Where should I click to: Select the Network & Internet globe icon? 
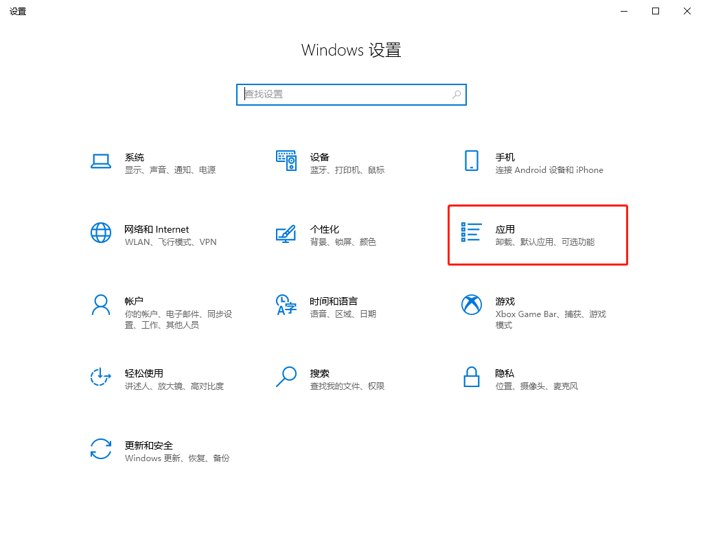click(101, 233)
